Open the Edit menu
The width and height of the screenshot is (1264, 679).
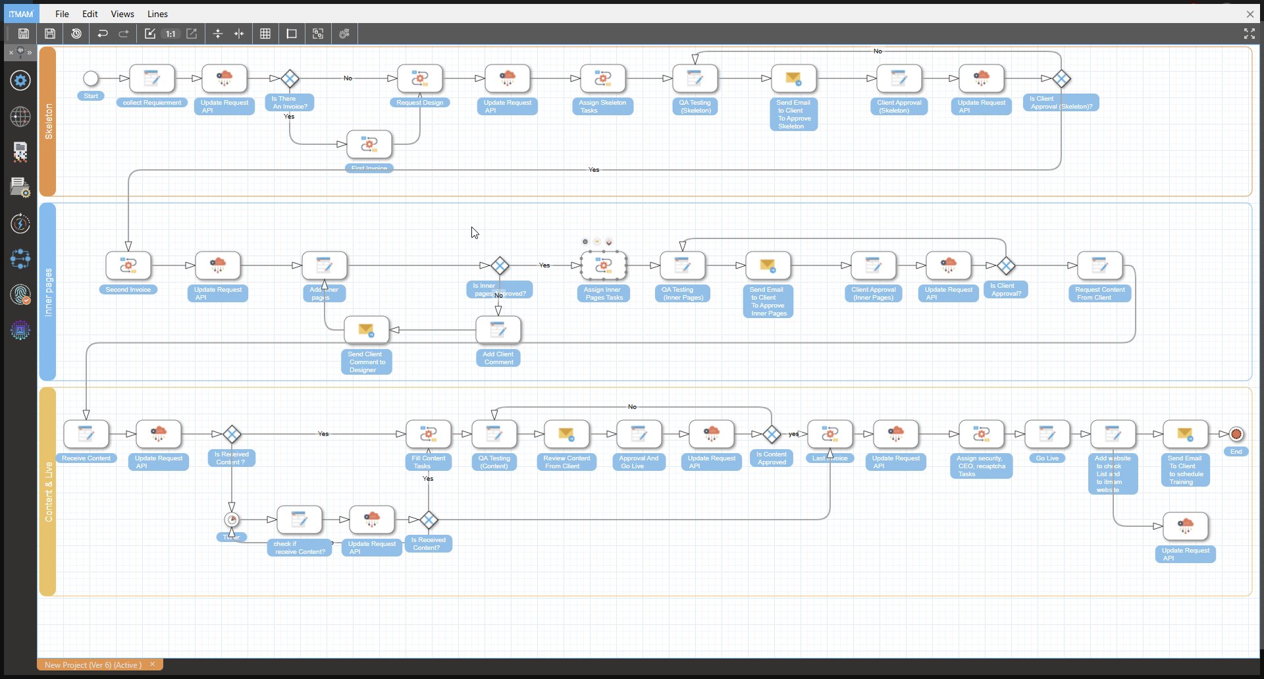tap(90, 14)
